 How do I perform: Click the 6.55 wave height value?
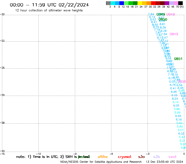click(178, 116)
